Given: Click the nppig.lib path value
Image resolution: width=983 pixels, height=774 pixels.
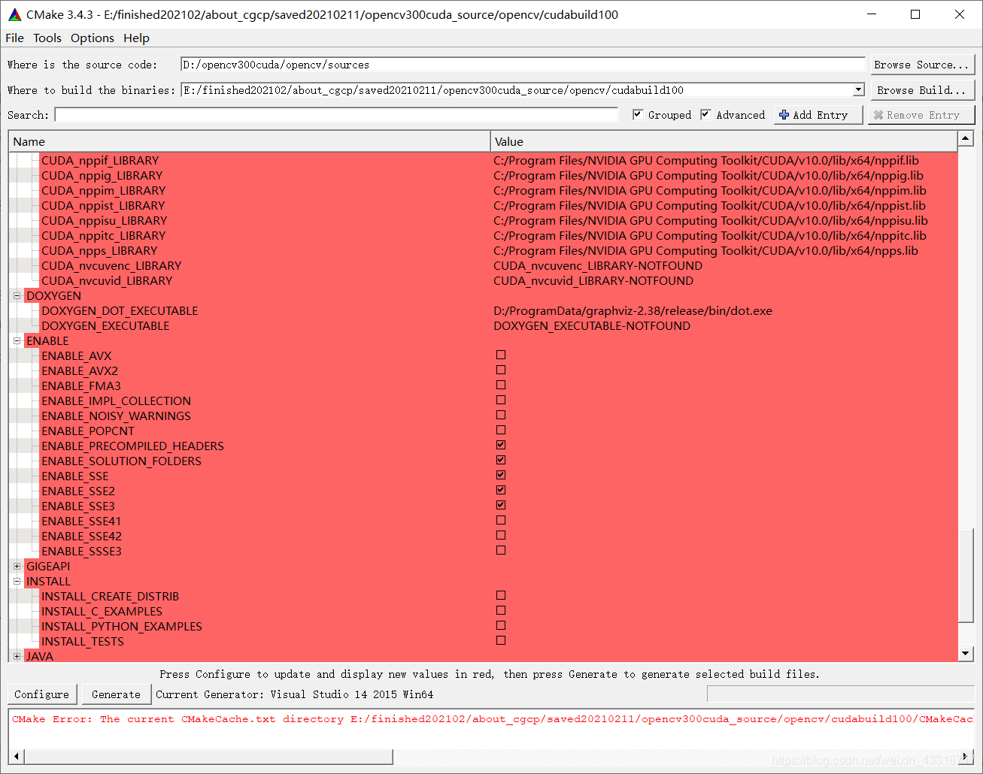Looking at the screenshot, I should click(708, 175).
